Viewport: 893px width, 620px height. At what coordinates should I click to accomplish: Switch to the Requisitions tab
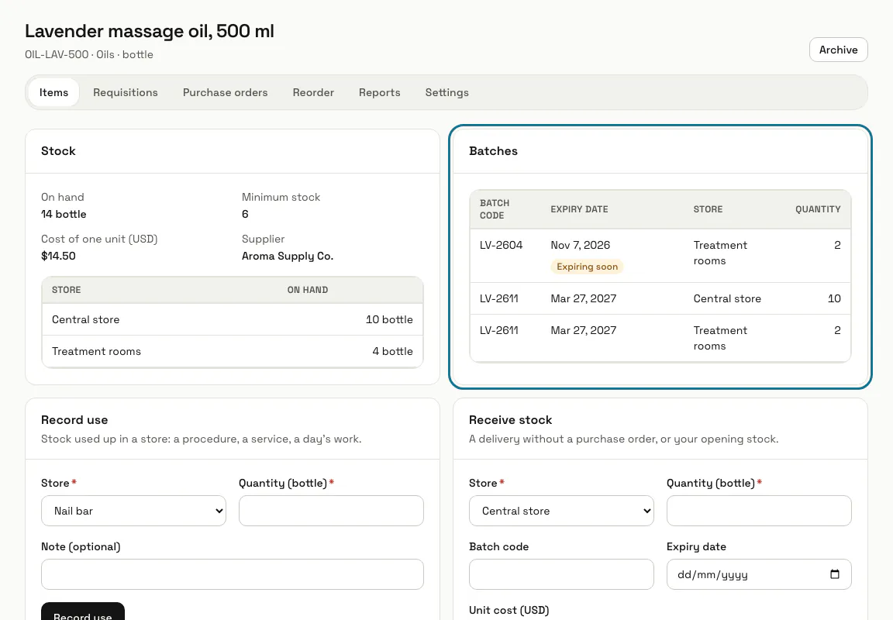126,92
